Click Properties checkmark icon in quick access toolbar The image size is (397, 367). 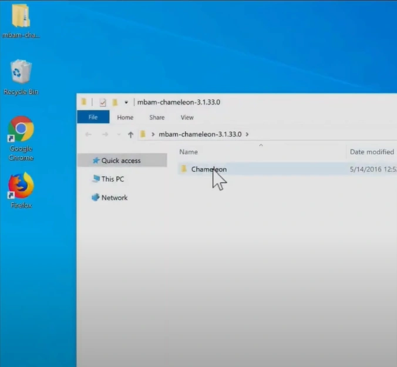103,102
